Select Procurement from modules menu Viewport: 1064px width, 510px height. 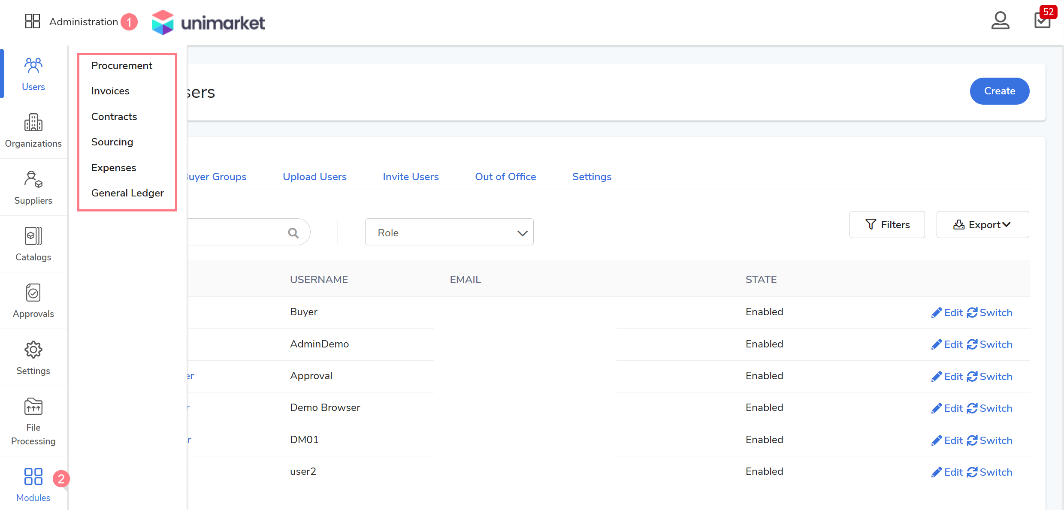click(122, 66)
